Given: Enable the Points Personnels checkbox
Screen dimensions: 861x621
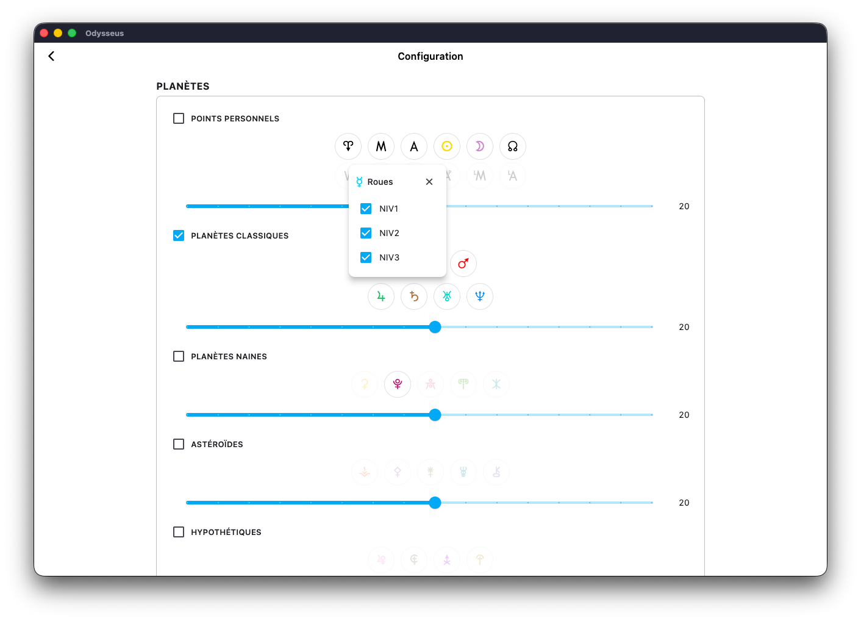Looking at the screenshot, I should (179, 118).
